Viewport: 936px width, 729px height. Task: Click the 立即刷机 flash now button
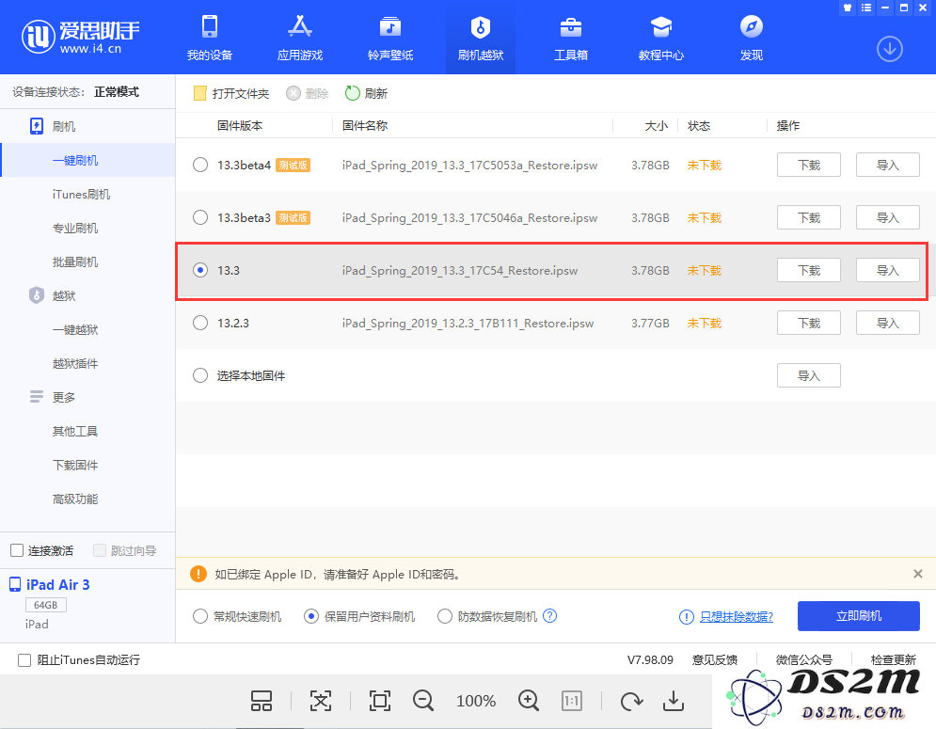tap(859, 616)
